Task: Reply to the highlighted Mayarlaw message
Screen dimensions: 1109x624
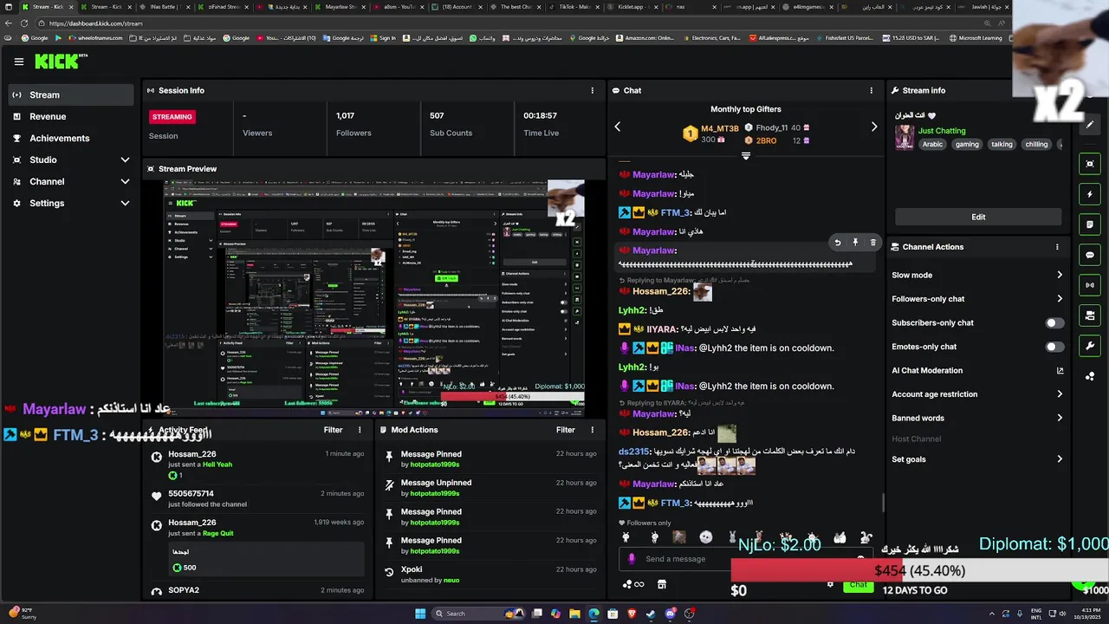Action: click(837, 243)
